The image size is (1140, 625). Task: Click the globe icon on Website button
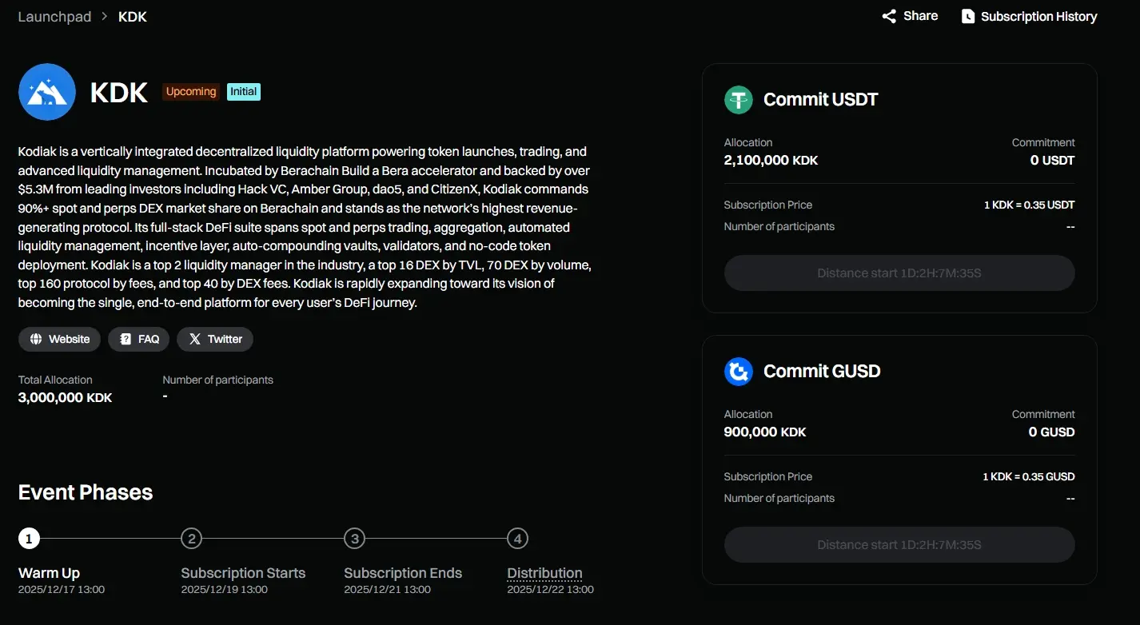tap(36, 339)
